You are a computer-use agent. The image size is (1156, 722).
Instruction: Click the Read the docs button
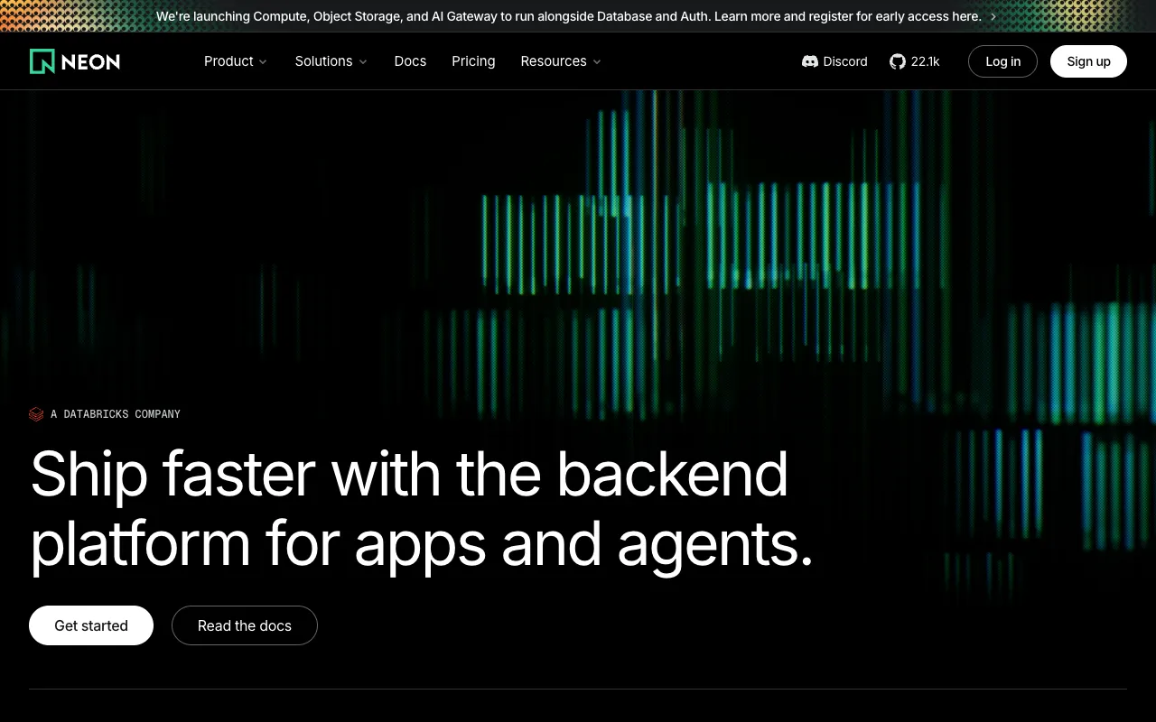pos(245,625)
